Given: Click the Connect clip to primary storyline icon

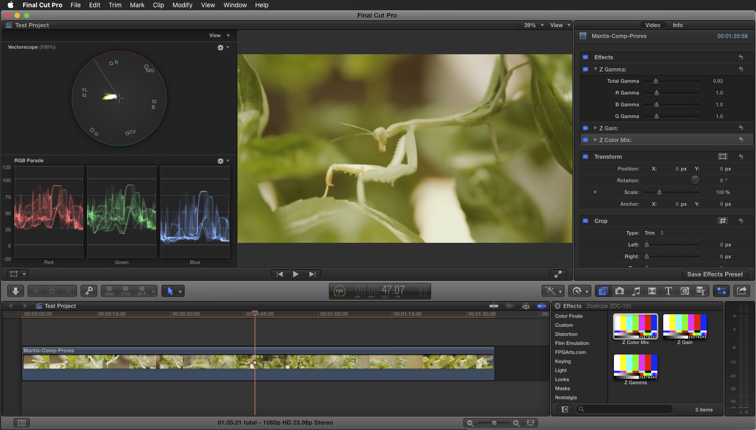Looking at the screenshot, I should coord(109,291).
